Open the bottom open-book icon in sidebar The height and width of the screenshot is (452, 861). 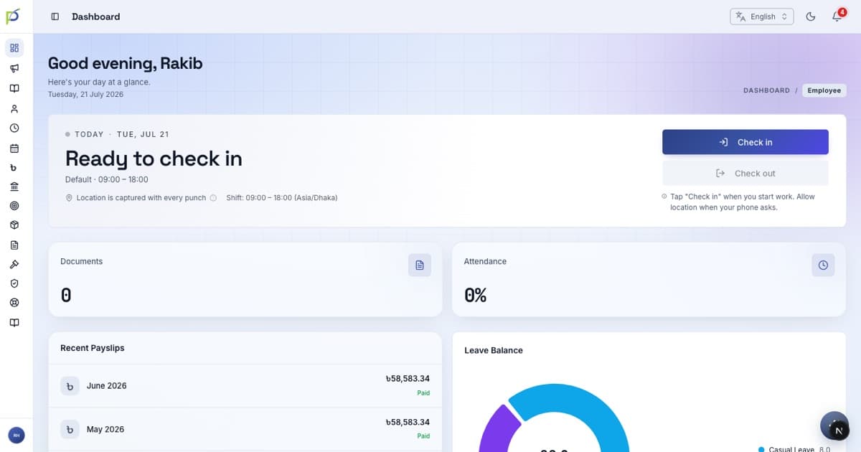tap(14, 323)
